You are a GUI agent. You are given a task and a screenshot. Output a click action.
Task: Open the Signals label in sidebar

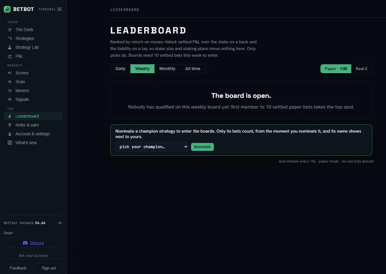click(x=22, y=99)
